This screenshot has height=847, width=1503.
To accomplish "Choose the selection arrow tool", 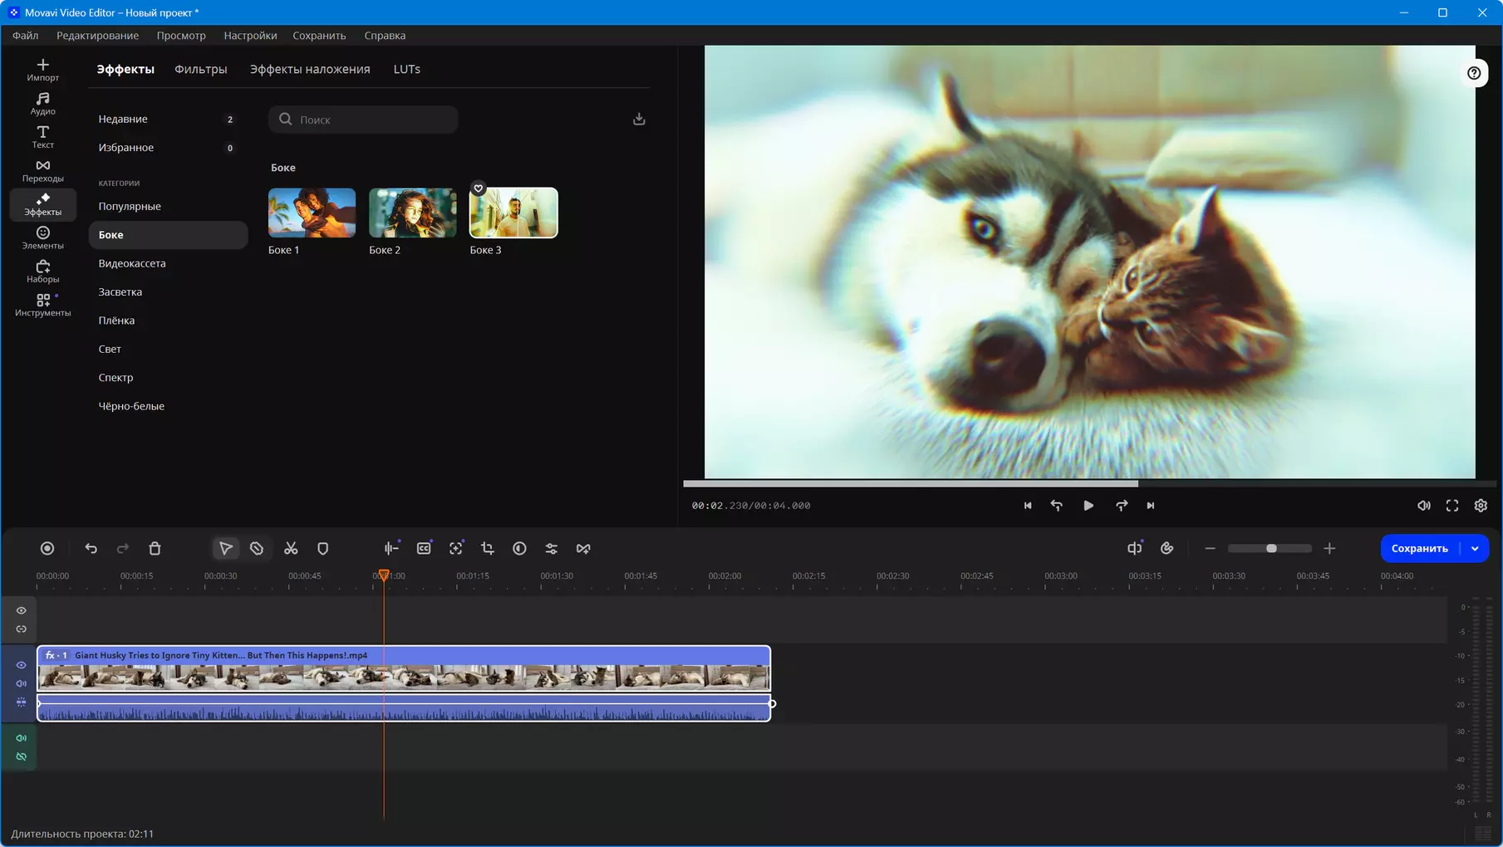I will 225,548.
